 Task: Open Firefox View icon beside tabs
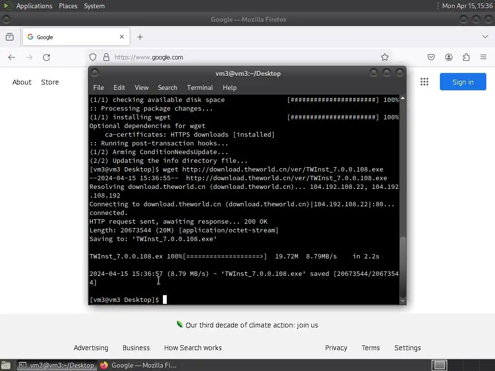tap(10, 37)
